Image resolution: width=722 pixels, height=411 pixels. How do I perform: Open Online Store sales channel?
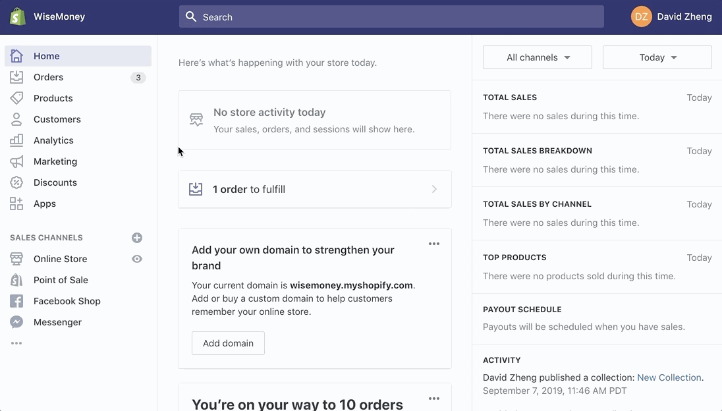pos(61,259)
